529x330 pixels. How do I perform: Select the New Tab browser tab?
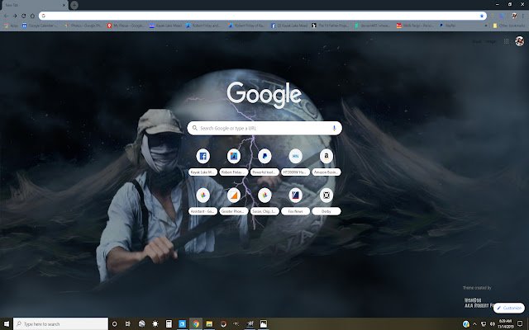click(34, 5)
